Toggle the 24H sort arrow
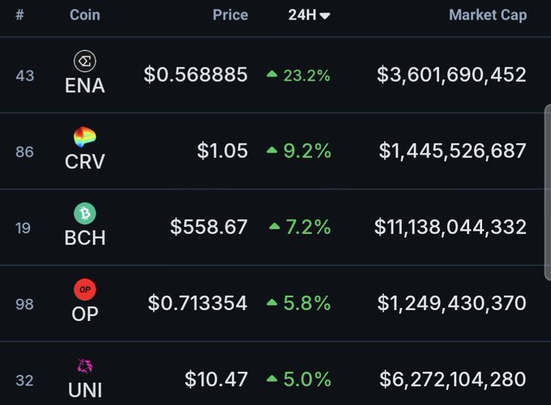Screen dimensions: 551x405 325,16
